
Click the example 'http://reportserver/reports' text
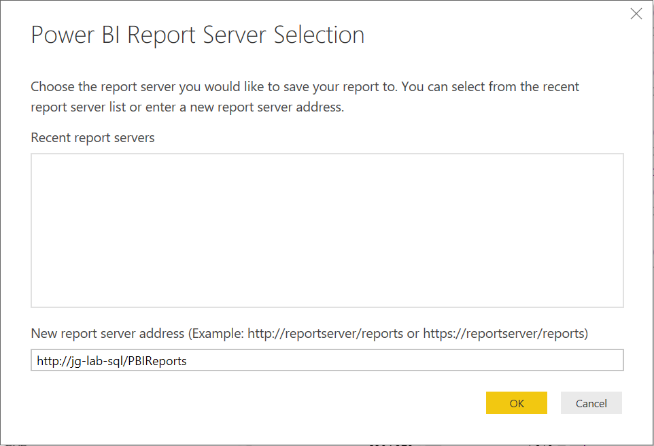coord(326,333)
